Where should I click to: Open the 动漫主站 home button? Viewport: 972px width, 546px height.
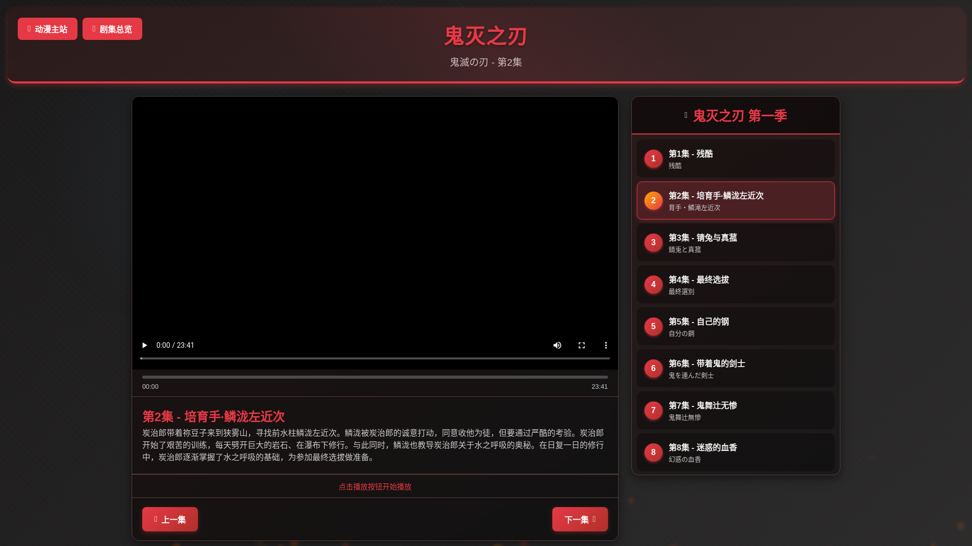pos(48,29)
